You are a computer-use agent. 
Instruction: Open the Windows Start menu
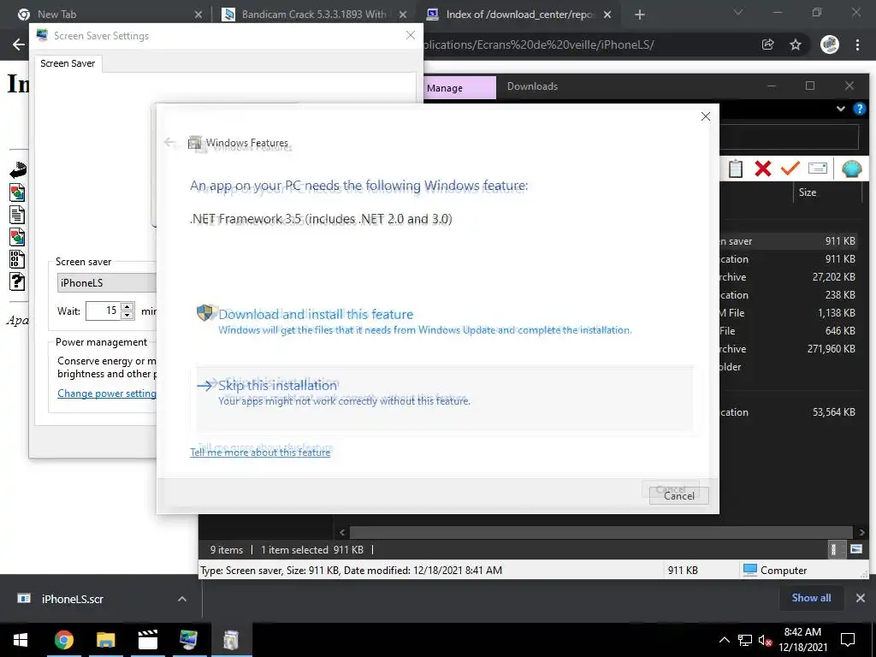tap(21, 640)
